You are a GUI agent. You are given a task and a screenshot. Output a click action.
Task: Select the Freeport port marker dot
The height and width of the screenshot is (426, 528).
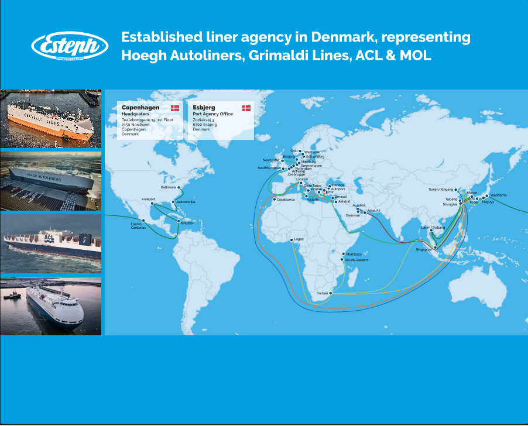[x=152, y=204]
